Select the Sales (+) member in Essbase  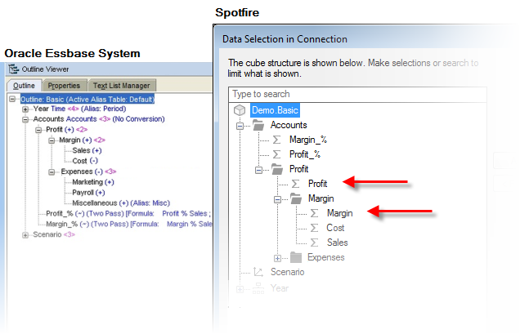87,150
